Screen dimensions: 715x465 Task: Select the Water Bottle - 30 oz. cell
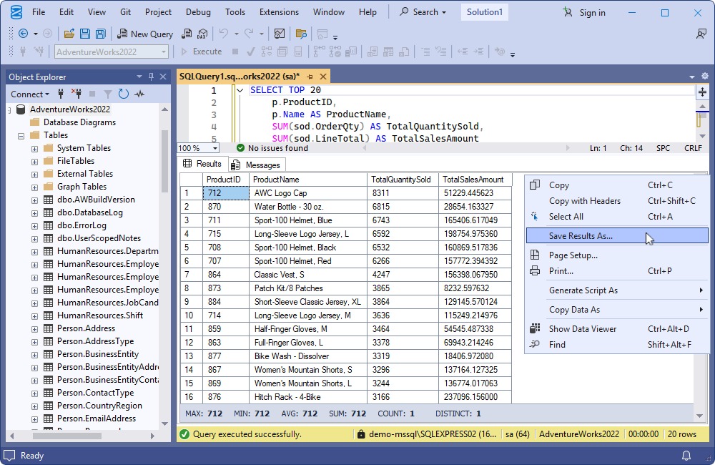[307, 207]
